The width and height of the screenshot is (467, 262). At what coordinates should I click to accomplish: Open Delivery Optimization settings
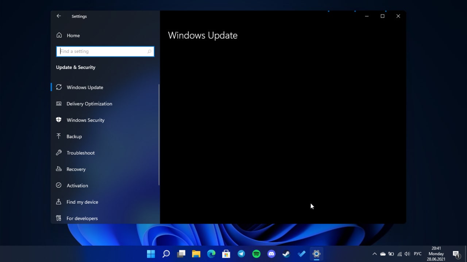[x=105, y=103]
